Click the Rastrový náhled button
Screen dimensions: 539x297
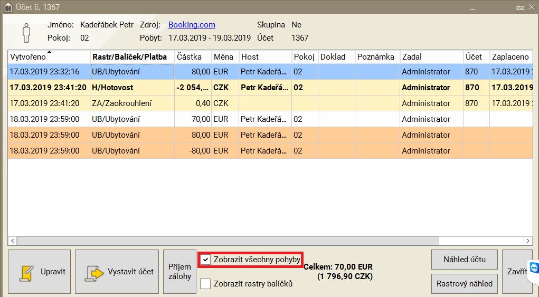(464, 284)
